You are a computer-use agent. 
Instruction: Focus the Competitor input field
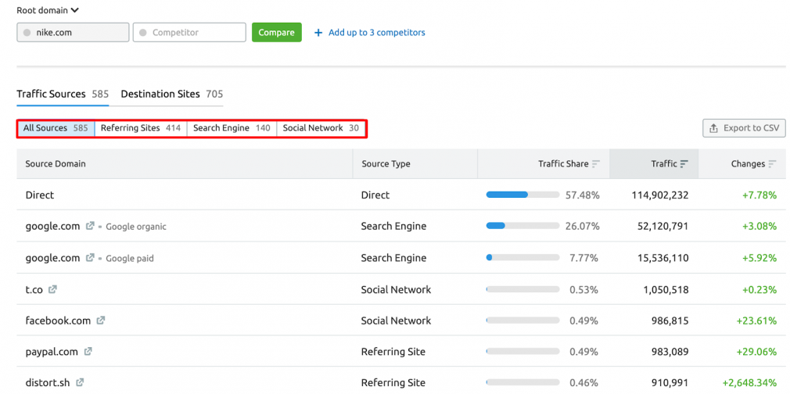pos(189,32)
